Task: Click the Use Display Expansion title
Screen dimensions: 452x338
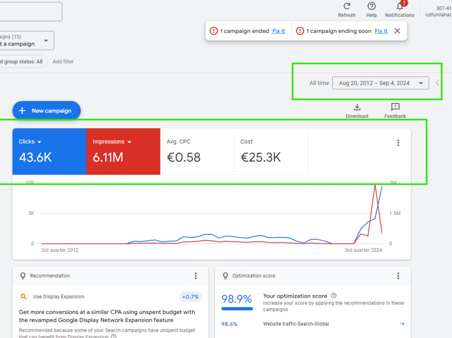Action: (x=59, y=296)
